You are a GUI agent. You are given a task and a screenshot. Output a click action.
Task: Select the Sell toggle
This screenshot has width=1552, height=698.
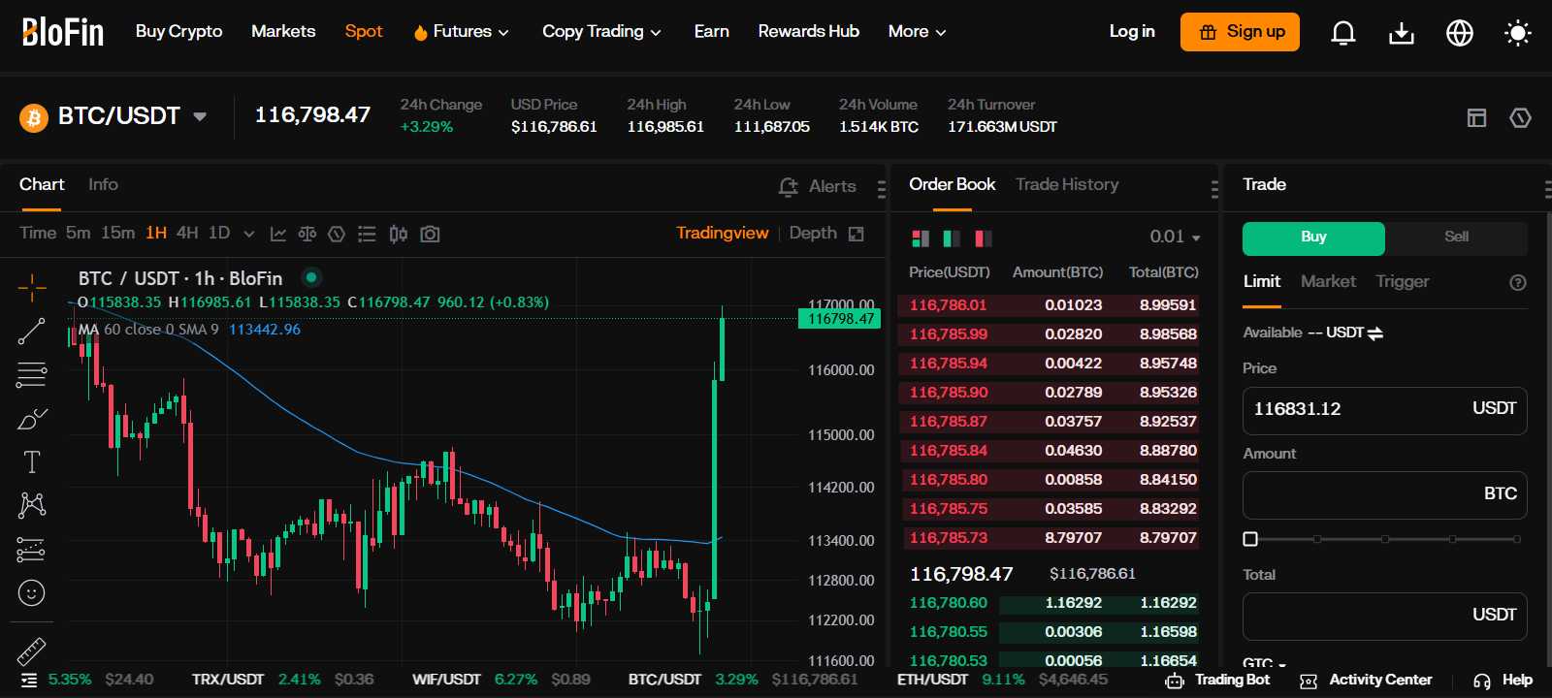[1456, 238]
